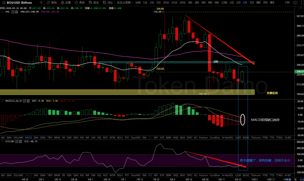Collapse the CCI pane legend chevron
304x181 pixels.
[x=3, y=142]
